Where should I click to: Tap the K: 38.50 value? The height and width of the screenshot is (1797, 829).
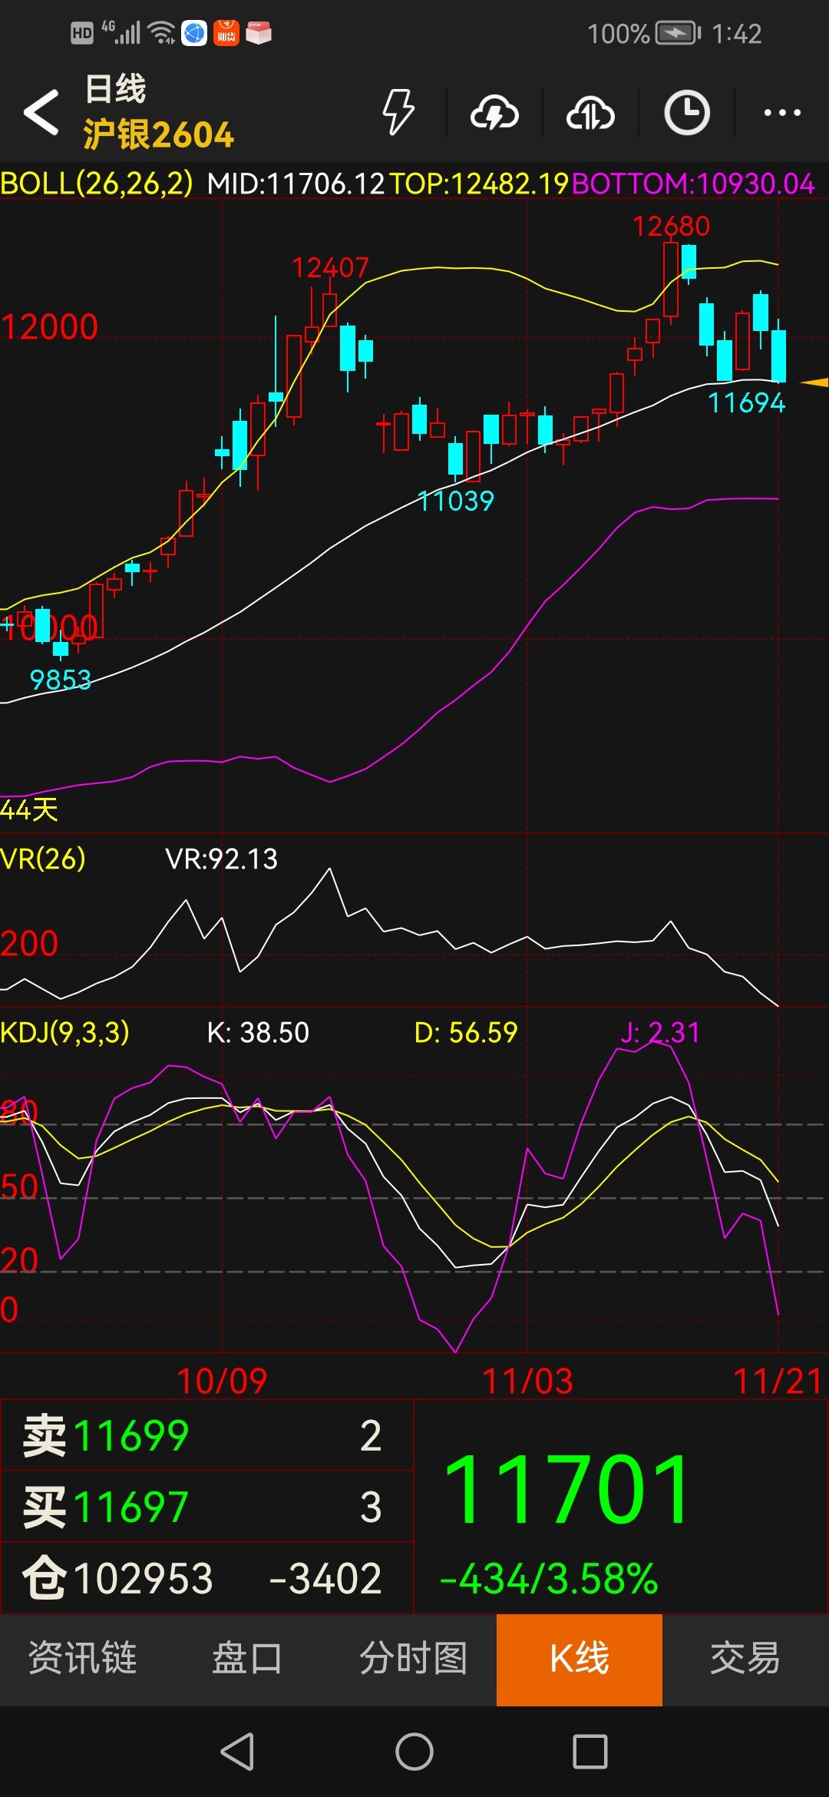[x=258, y=1032]
